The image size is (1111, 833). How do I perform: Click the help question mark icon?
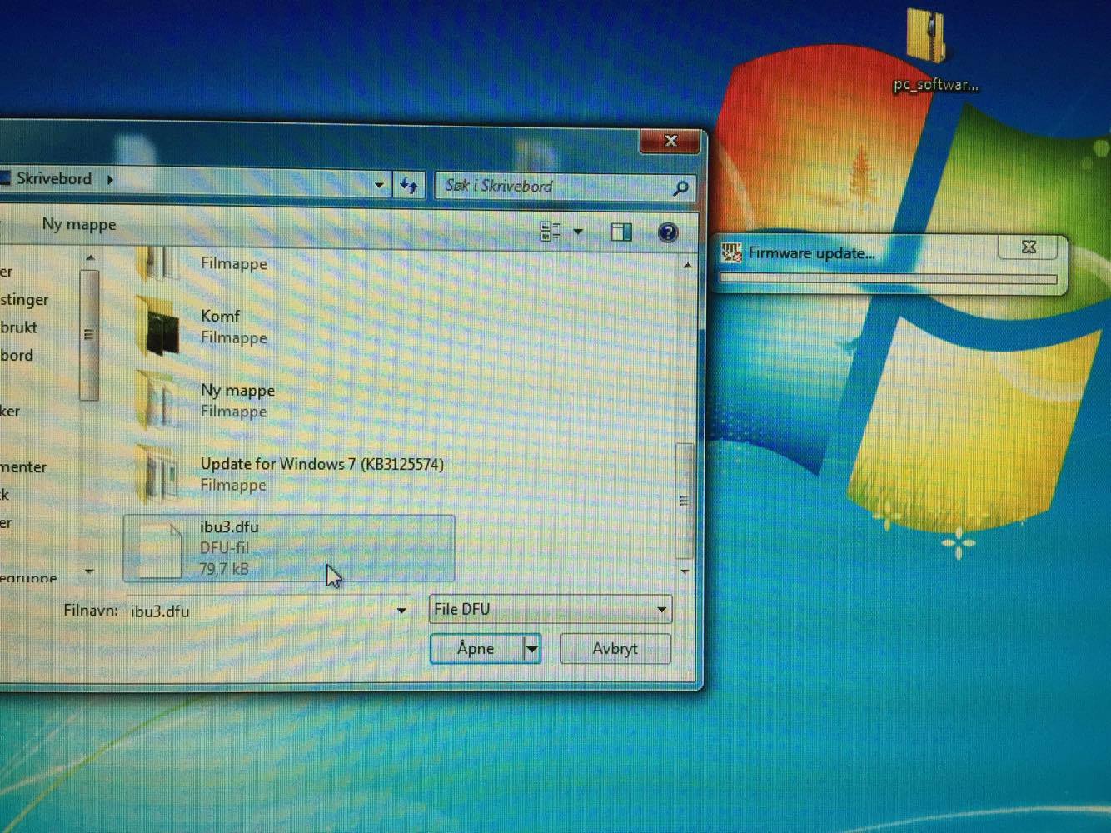click(x=667, y=232)
